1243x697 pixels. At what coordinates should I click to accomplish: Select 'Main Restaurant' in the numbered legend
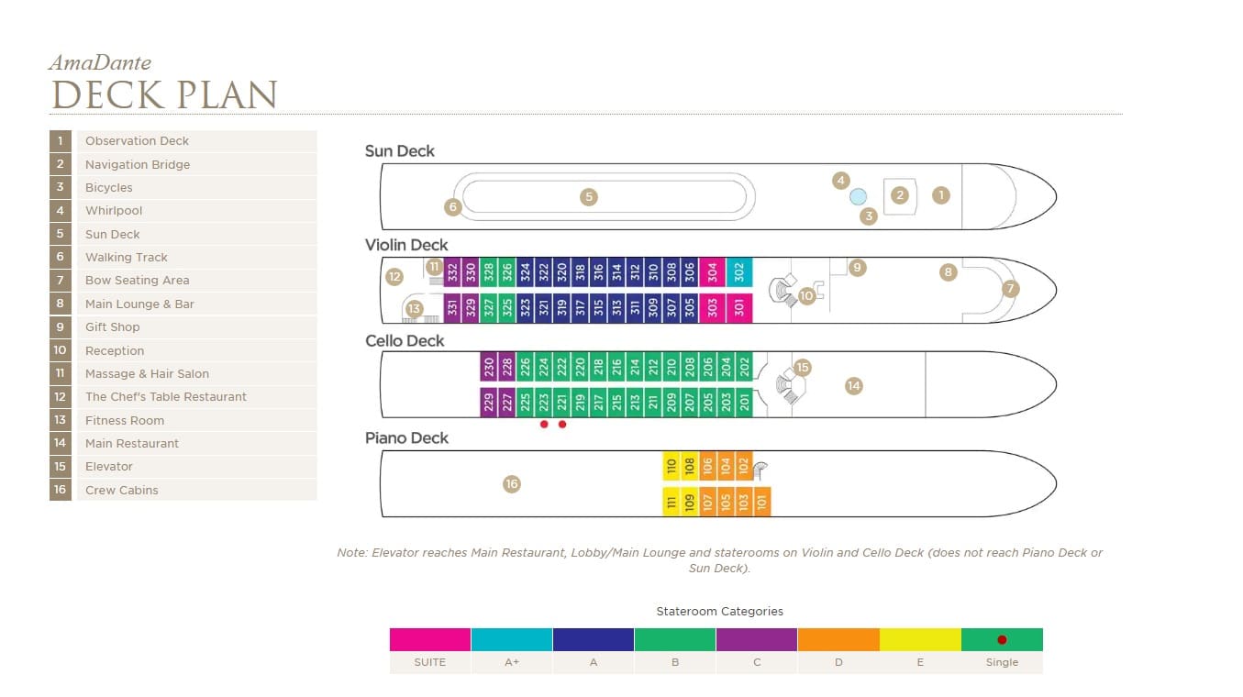[x=132, y=444]
